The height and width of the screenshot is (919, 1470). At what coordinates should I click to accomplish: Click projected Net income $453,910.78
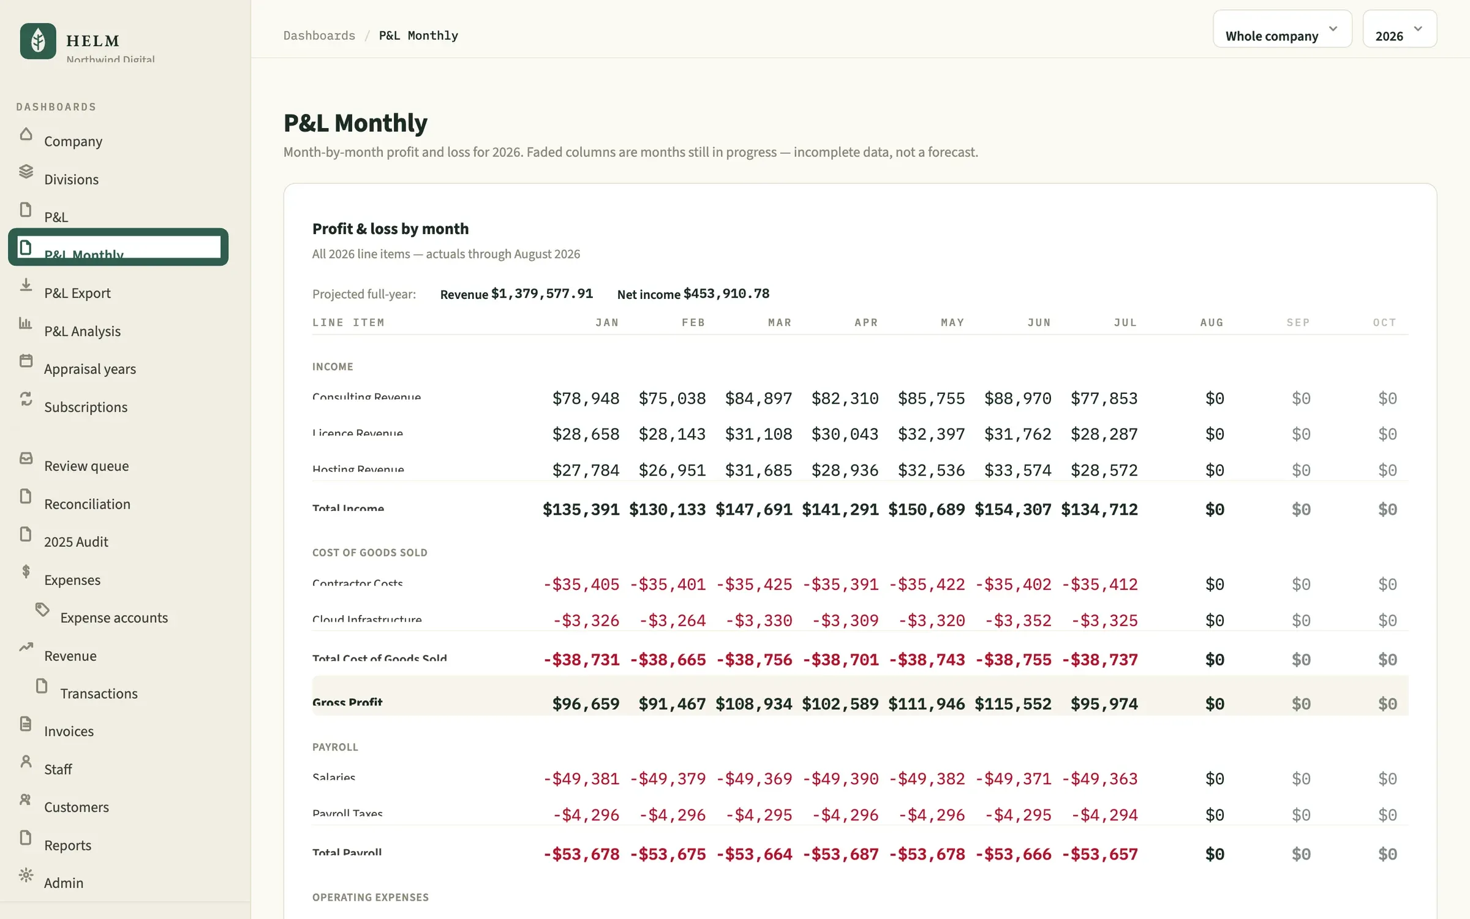(726, 293)
